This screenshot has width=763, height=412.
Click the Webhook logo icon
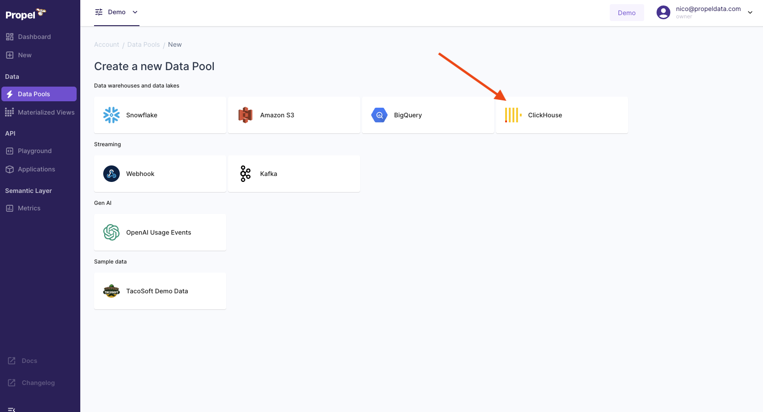pos(111,174)
